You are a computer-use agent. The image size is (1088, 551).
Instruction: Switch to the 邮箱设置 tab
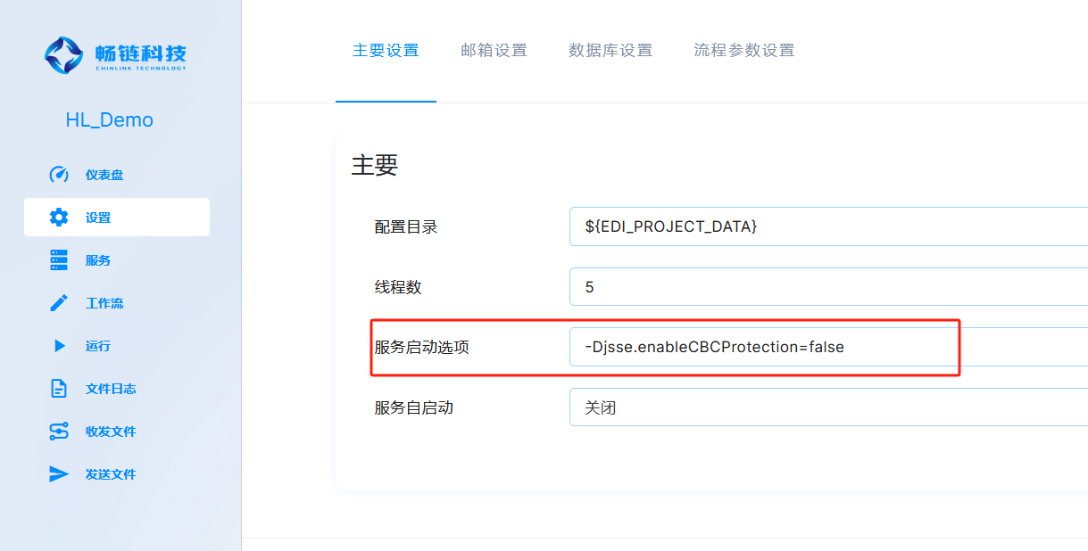click(494, 51)
